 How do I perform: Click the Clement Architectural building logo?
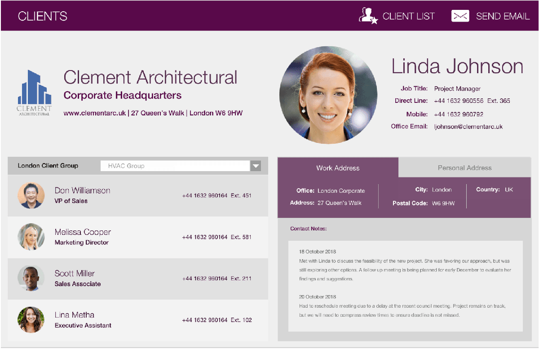(x=35, y=93)
